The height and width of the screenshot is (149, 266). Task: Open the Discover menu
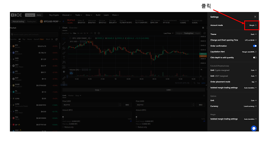[x=67, y=15]
